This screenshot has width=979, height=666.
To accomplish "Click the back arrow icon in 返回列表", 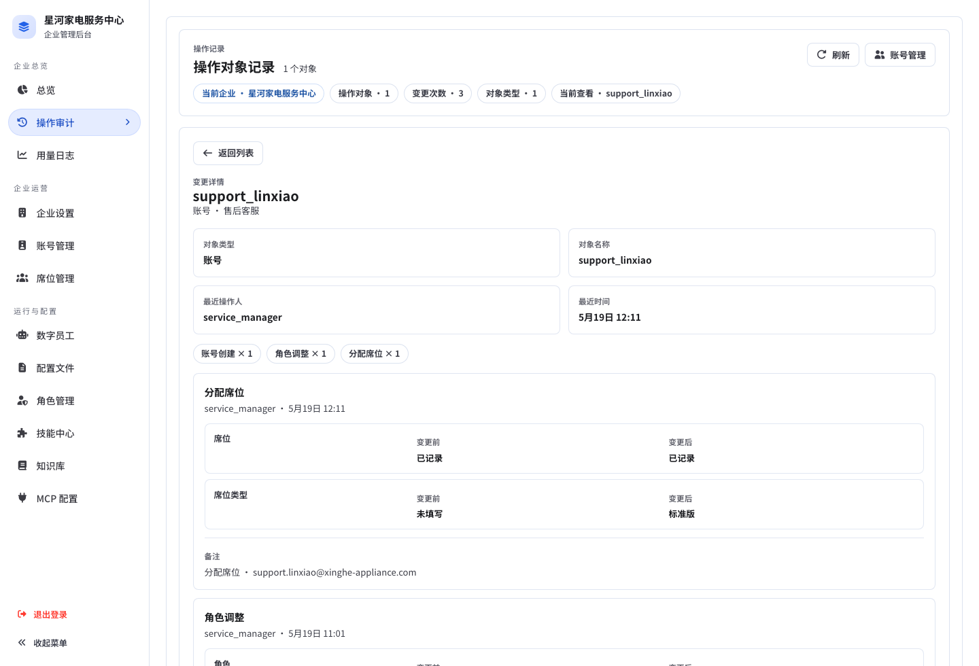I will 208,153.
